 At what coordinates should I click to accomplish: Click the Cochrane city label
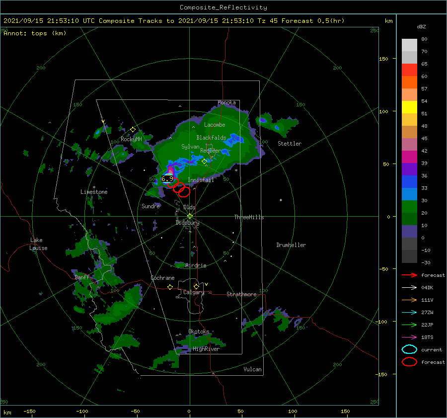click(x=162, y=278)
